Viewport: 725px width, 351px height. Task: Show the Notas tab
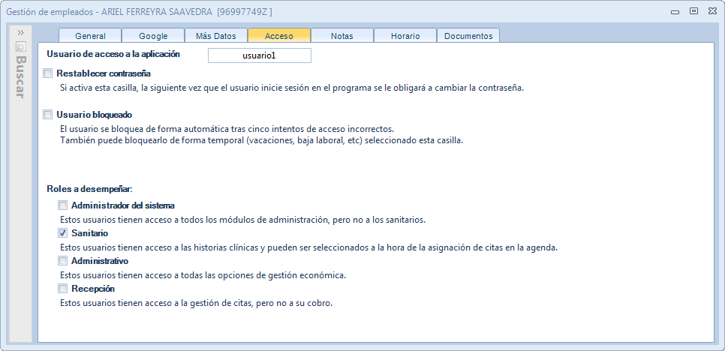[342, 36]
